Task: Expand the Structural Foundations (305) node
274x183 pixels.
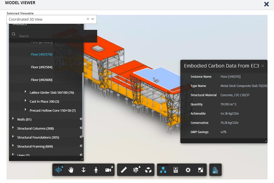Action: click(13, 137)
